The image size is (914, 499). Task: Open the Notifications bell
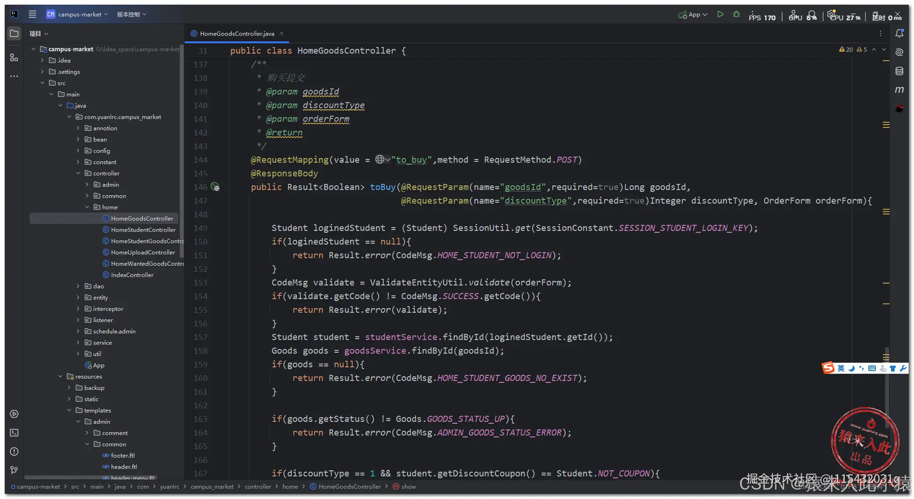click(x=899, y=33)
